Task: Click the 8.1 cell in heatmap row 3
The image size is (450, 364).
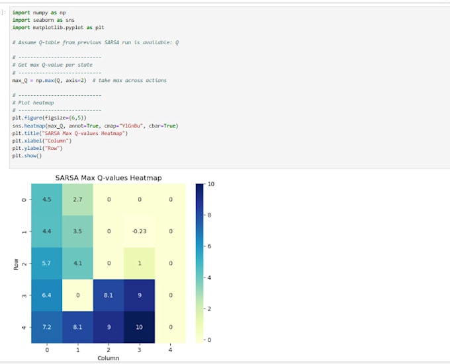Action: pyautogui.click(x=109, y=295)
